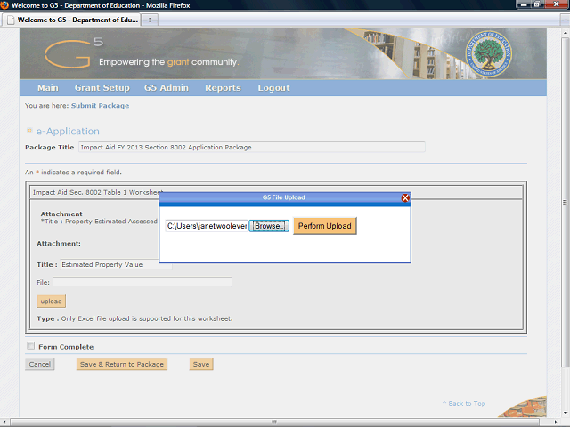The width and height of the screenshot is (570, 427).
Task: Maximize the Firefox window
Action: tap(536, 4)
